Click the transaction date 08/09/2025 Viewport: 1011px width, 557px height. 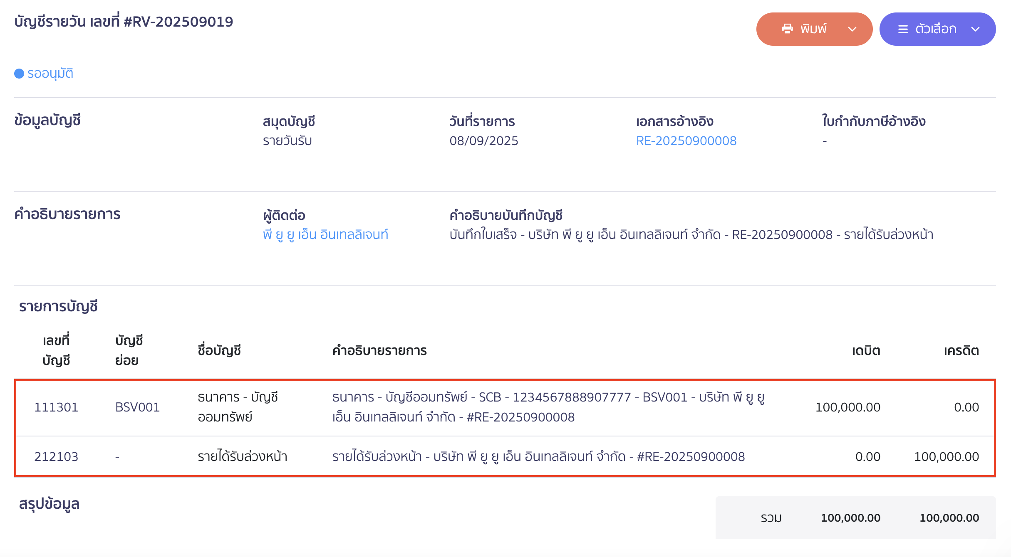pos(483,141)
